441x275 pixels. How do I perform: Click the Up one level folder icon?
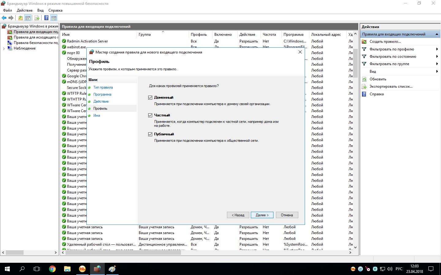pos(20,18)
